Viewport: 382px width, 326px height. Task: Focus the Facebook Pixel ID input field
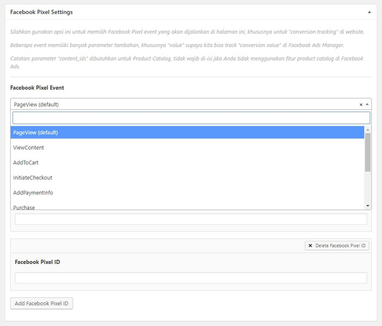[x=191, y=278]
